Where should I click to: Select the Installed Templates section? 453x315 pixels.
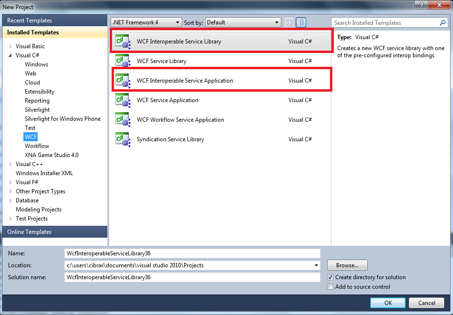click(x=55, y=32)
